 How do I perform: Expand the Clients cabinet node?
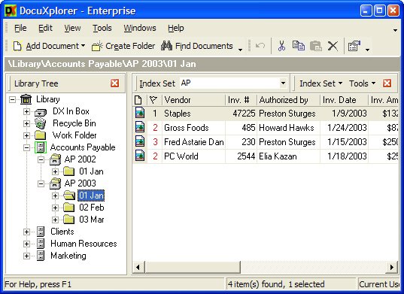click(x=26, y=232)
